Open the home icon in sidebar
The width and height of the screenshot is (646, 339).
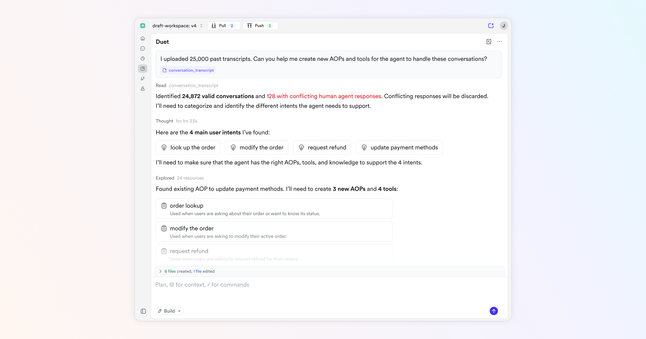(x=143, y=38)
